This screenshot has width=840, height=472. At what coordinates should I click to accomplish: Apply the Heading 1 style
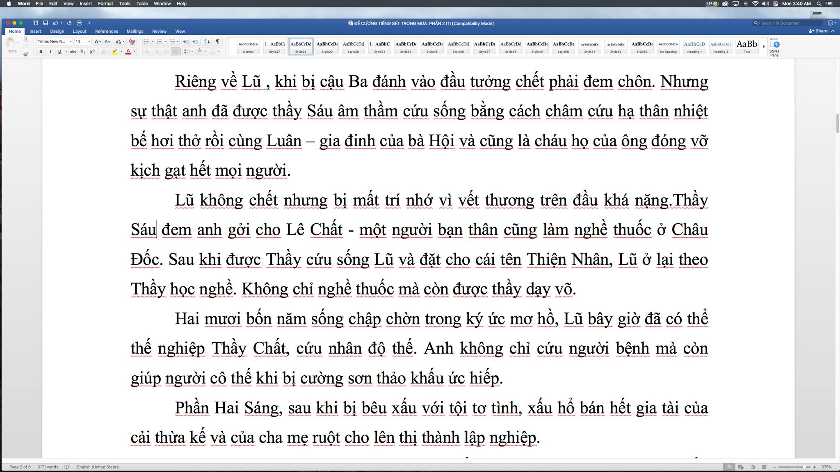pos(694,46)
